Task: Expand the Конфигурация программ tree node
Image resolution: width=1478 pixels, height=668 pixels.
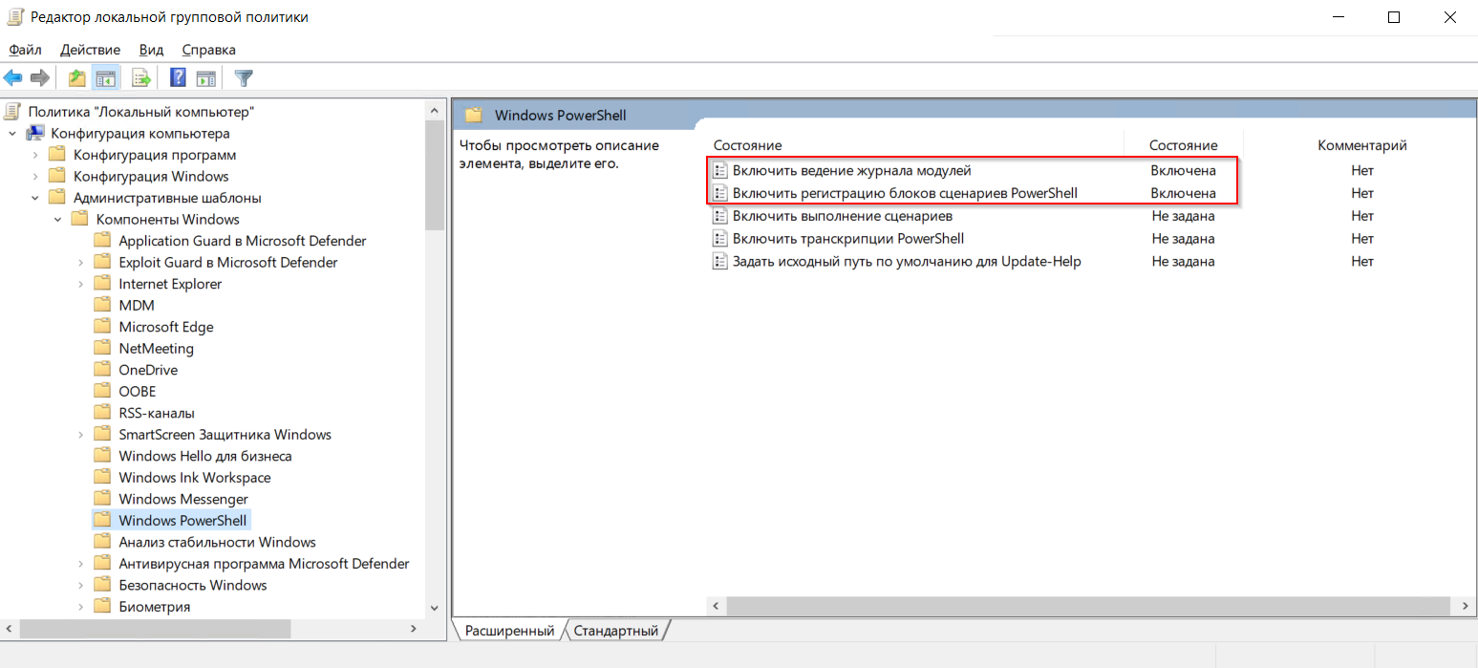Action: (x=35, y=155)
